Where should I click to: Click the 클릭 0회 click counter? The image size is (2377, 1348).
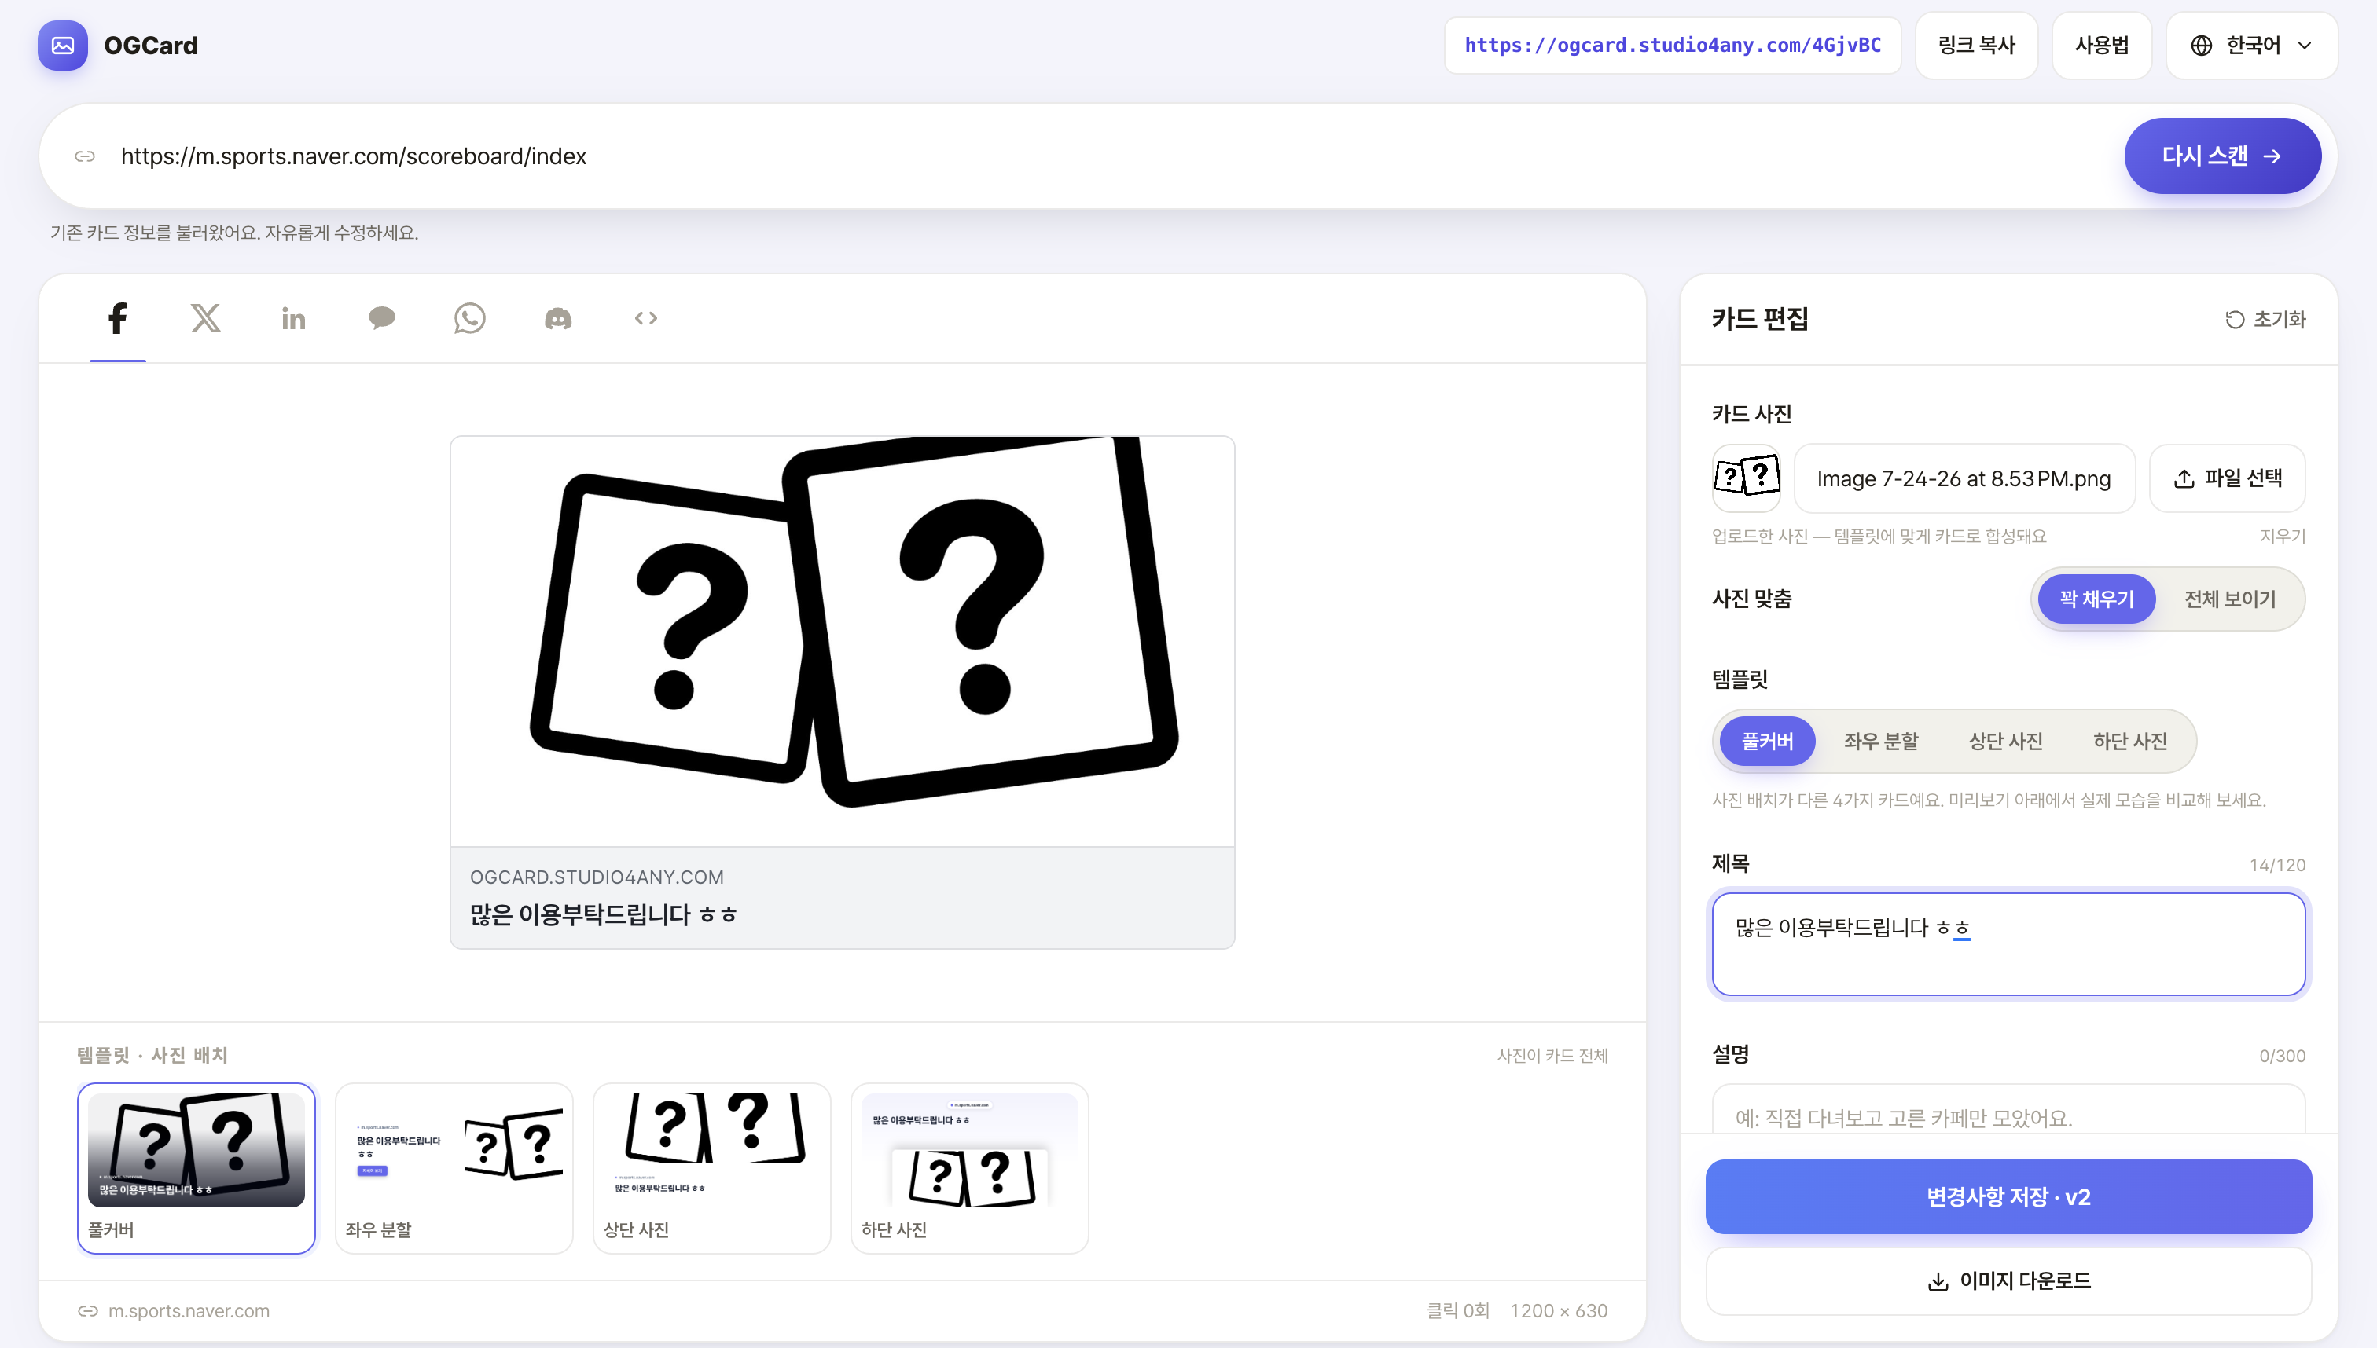(x=1457, y=1311)
